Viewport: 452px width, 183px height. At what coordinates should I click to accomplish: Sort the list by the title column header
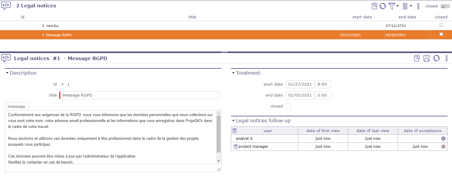coord(192,17)
